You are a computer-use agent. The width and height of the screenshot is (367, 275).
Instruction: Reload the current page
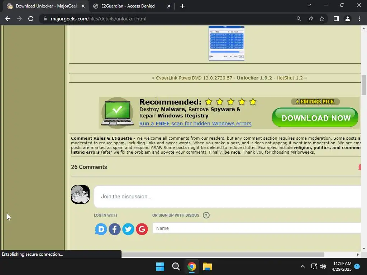coord(31,19)
